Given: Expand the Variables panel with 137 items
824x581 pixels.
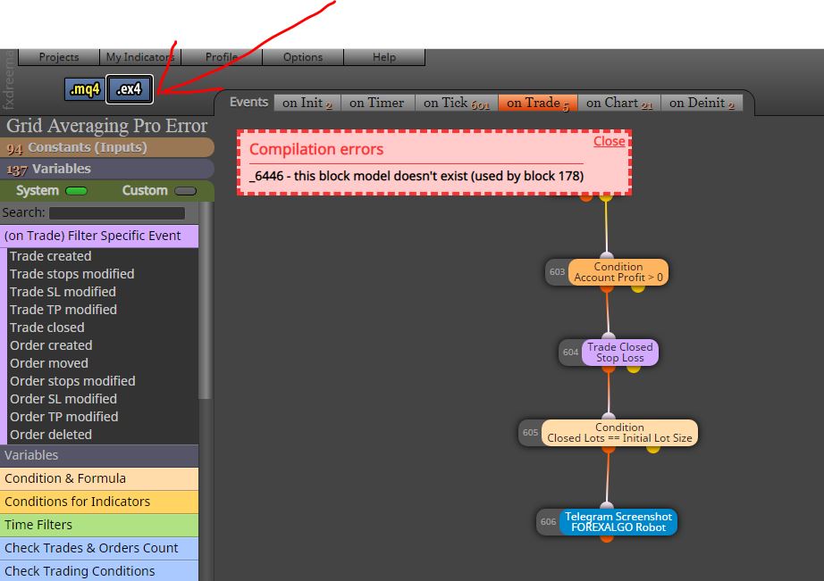Looking at the screenshot, I should pos(106,169).
